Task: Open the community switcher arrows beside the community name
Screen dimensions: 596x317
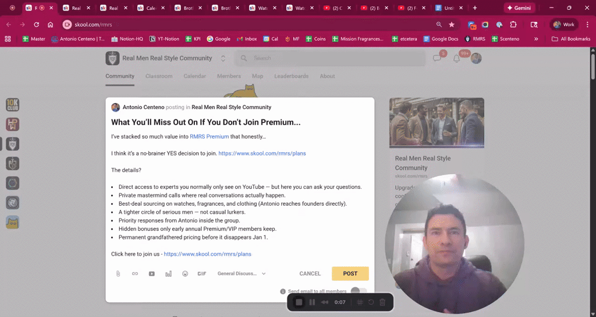Action: click(223, 58)
